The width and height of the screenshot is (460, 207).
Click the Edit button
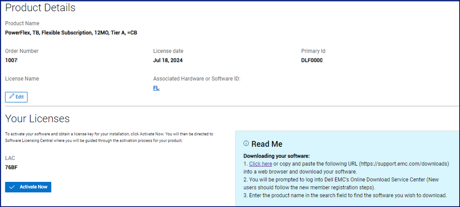16,97
